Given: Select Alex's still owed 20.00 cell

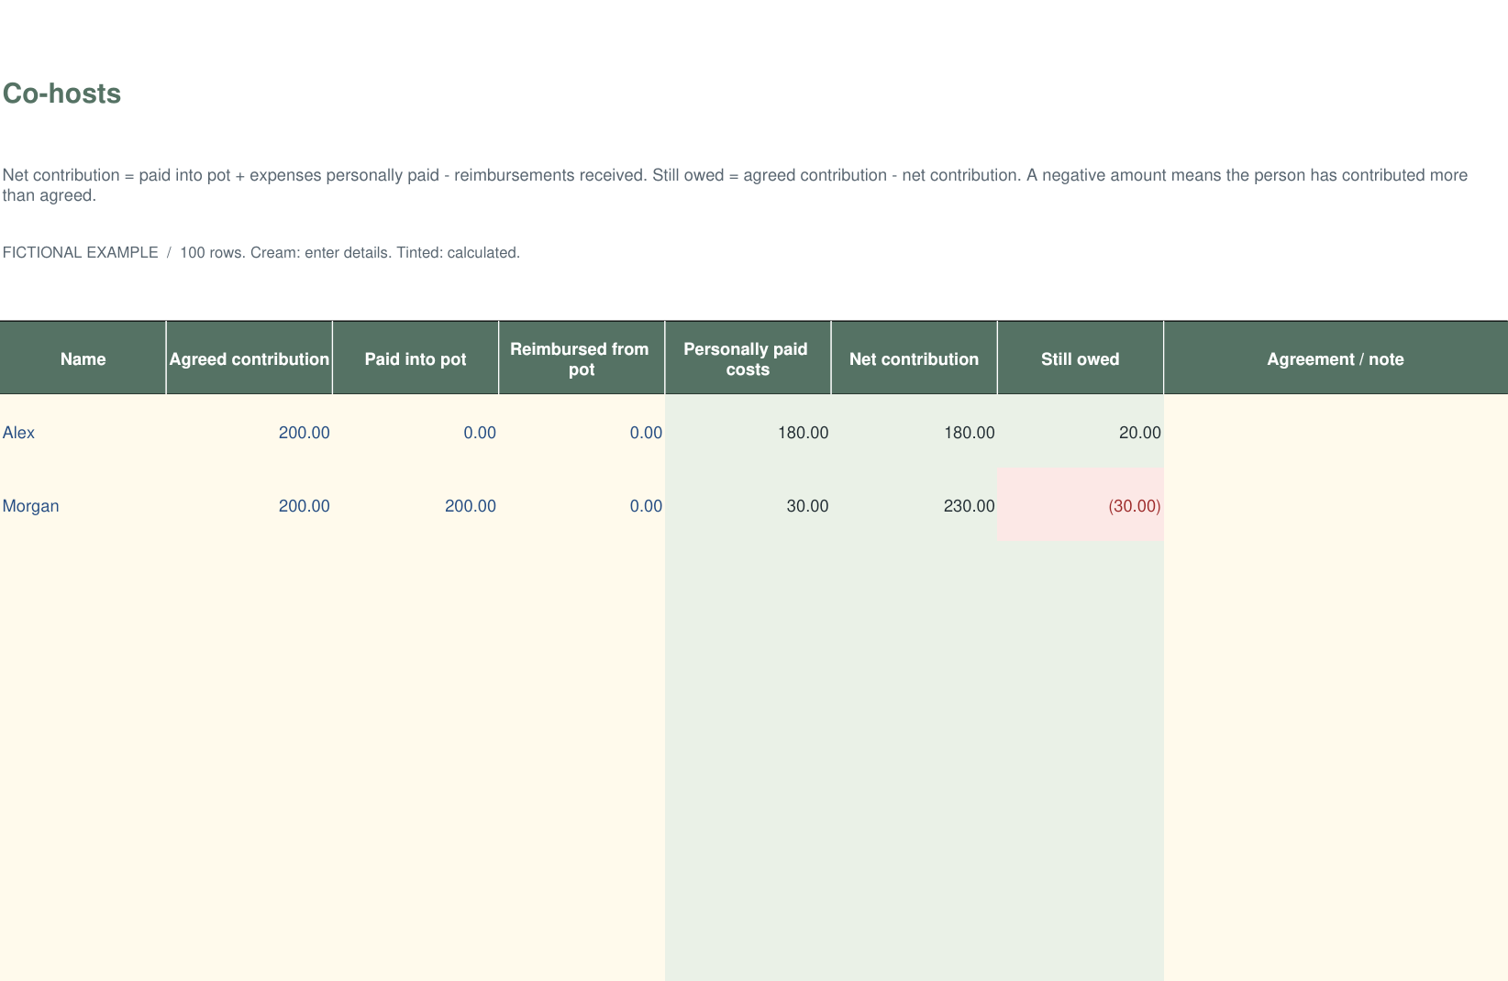Looking at the screenshot, I should (x=1081, y=432).
